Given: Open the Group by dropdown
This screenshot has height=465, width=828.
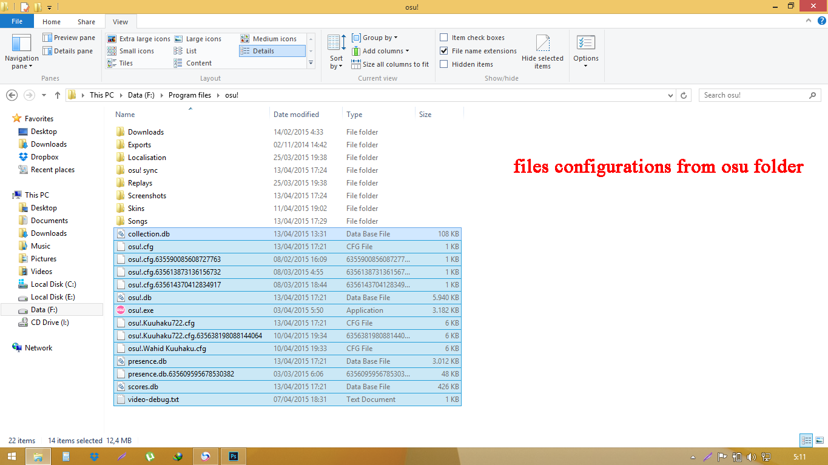Looking at the screenshot, I should (375, 38).
